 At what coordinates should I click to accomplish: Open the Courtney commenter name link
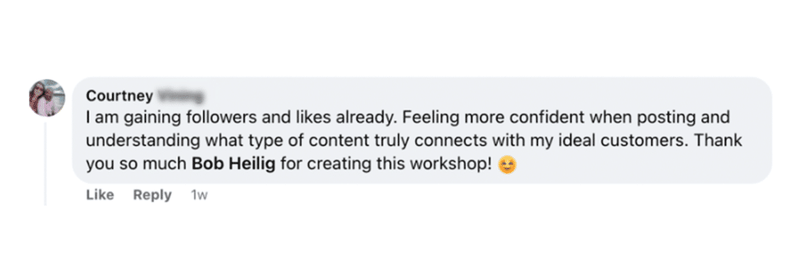[x=119, y=96]
